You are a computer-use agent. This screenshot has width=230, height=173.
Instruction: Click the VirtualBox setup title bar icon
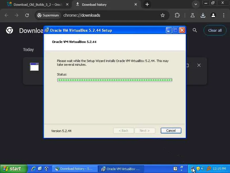[x=47, y=30]
